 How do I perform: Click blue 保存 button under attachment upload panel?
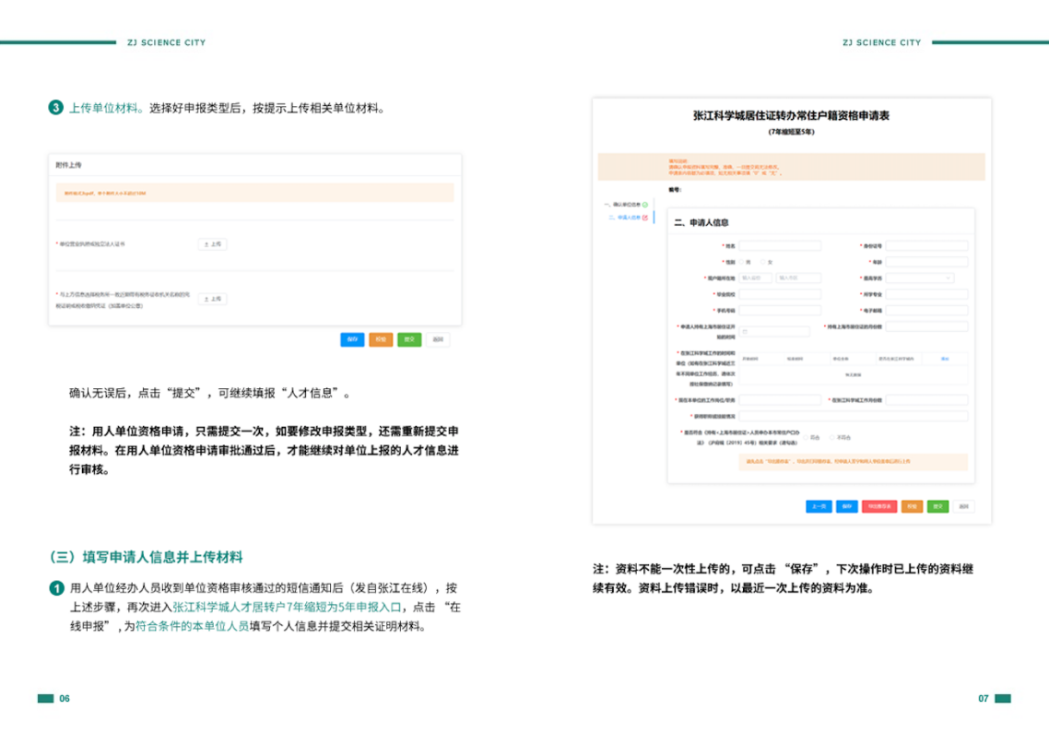click(352, 339)
